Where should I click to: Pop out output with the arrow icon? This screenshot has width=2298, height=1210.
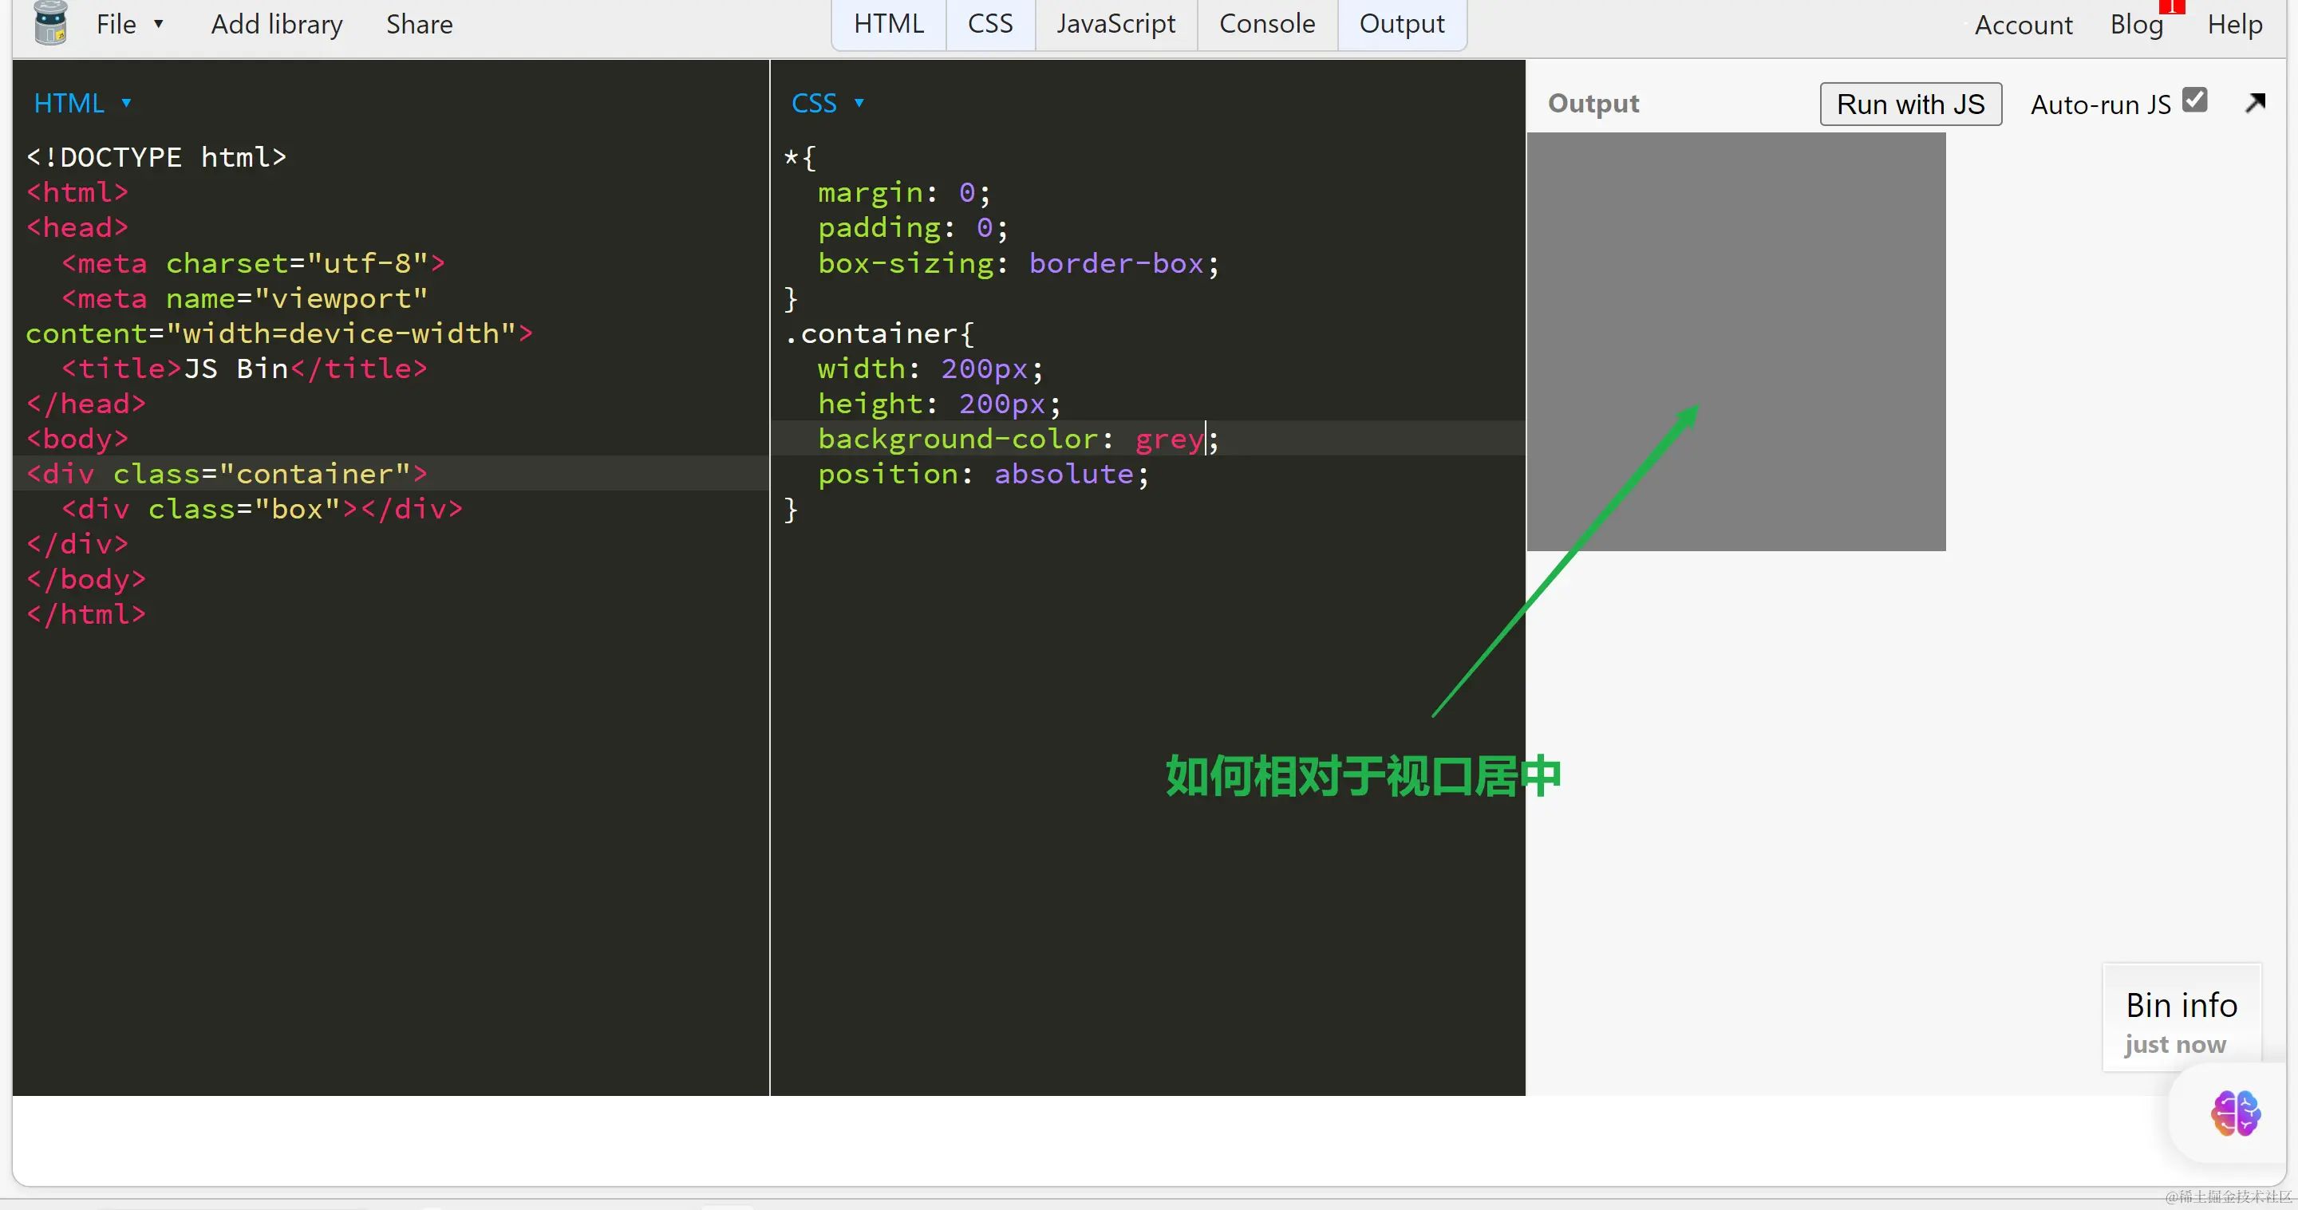(2254, 104)
